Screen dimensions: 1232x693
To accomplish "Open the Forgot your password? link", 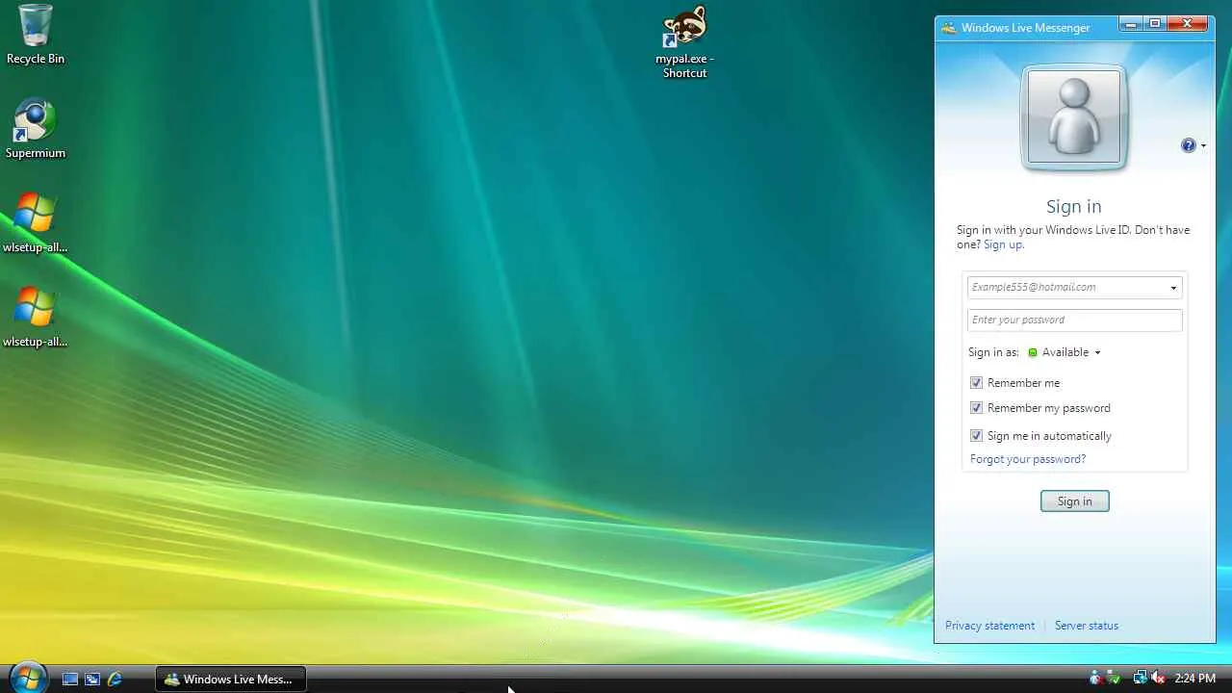I will (1028, 459).
